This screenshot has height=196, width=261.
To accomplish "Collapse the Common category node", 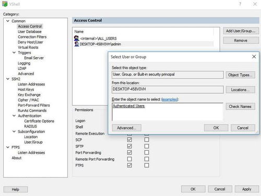I will (x=8, y=21).
